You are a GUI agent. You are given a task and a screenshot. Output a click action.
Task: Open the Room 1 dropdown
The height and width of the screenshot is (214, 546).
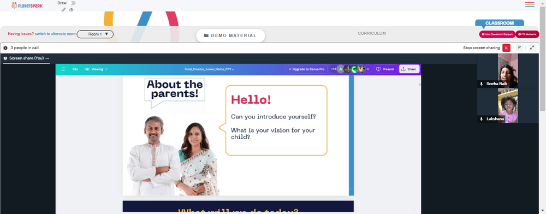(95, 34)
